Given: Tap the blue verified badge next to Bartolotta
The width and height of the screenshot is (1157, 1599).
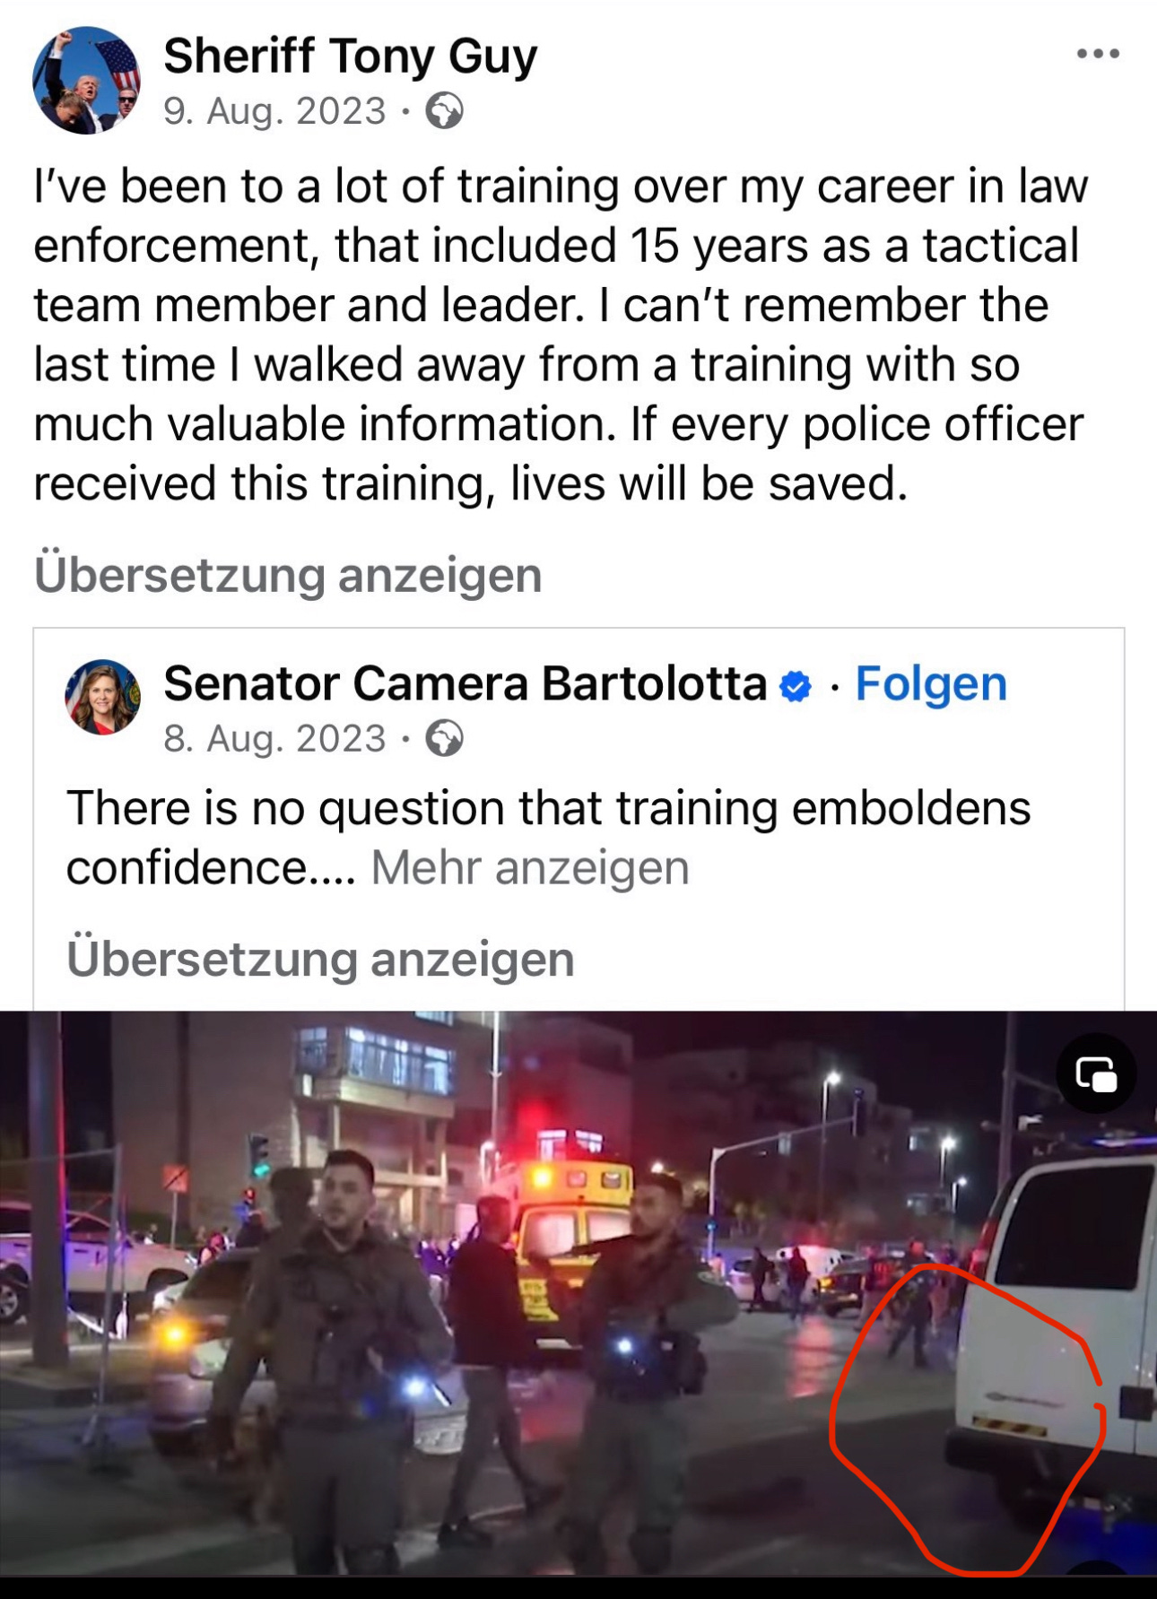Looking at the screenshot, I should [x=795, y=686].
